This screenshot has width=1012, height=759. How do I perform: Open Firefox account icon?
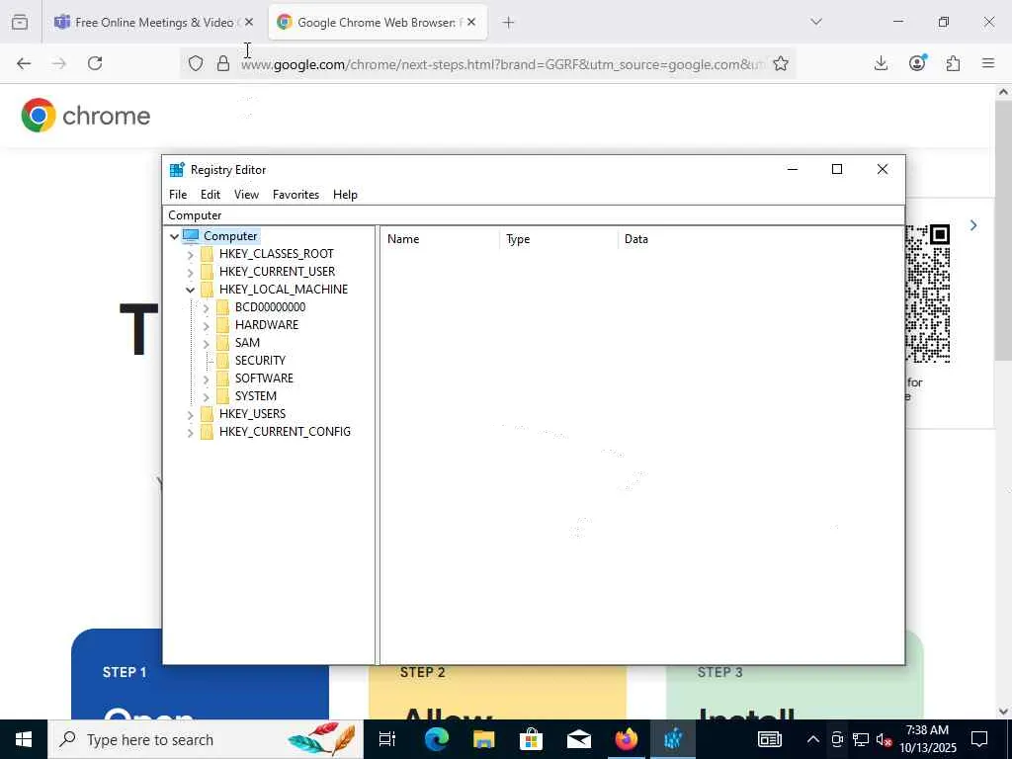click(917, 62)
